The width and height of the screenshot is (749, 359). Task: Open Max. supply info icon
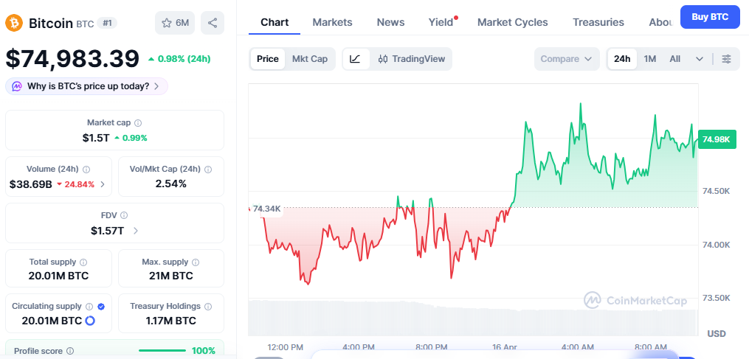[196, 262]
